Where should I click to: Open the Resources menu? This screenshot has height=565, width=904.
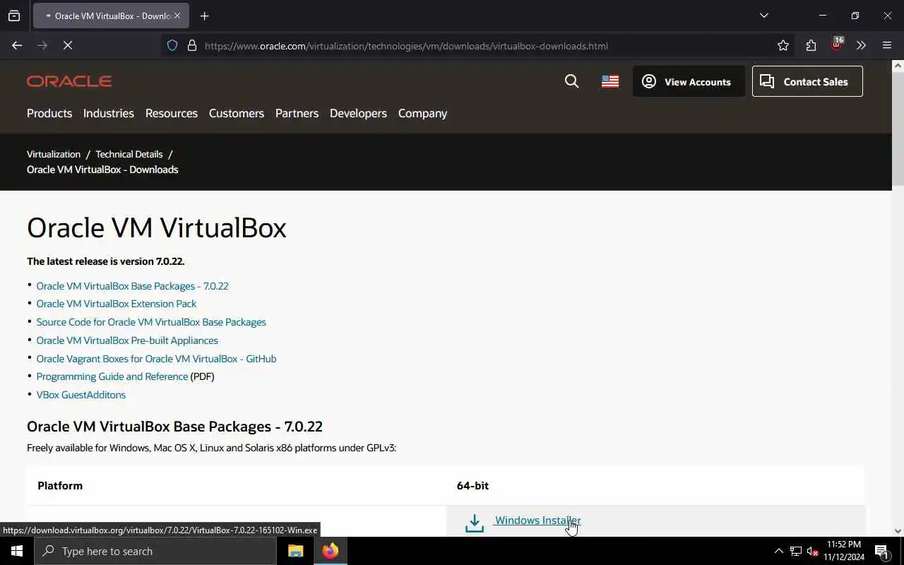point(172,113)
